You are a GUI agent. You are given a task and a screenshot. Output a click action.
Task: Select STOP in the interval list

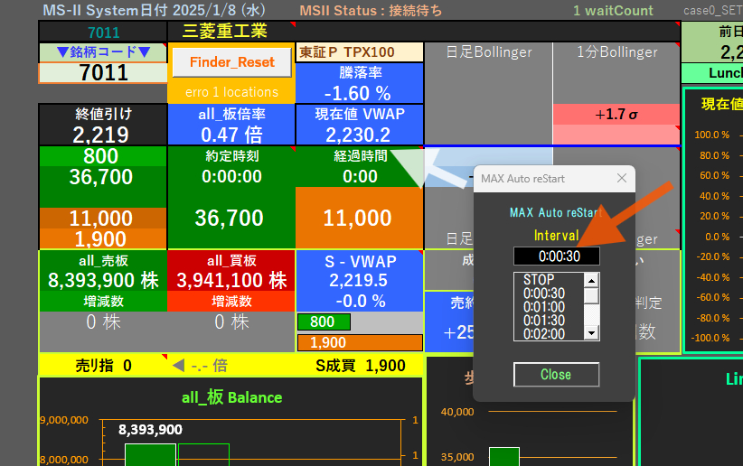coord(539,279)
